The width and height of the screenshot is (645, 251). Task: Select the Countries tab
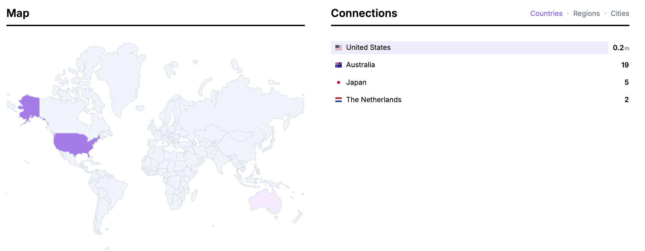[x=546, y=14]
